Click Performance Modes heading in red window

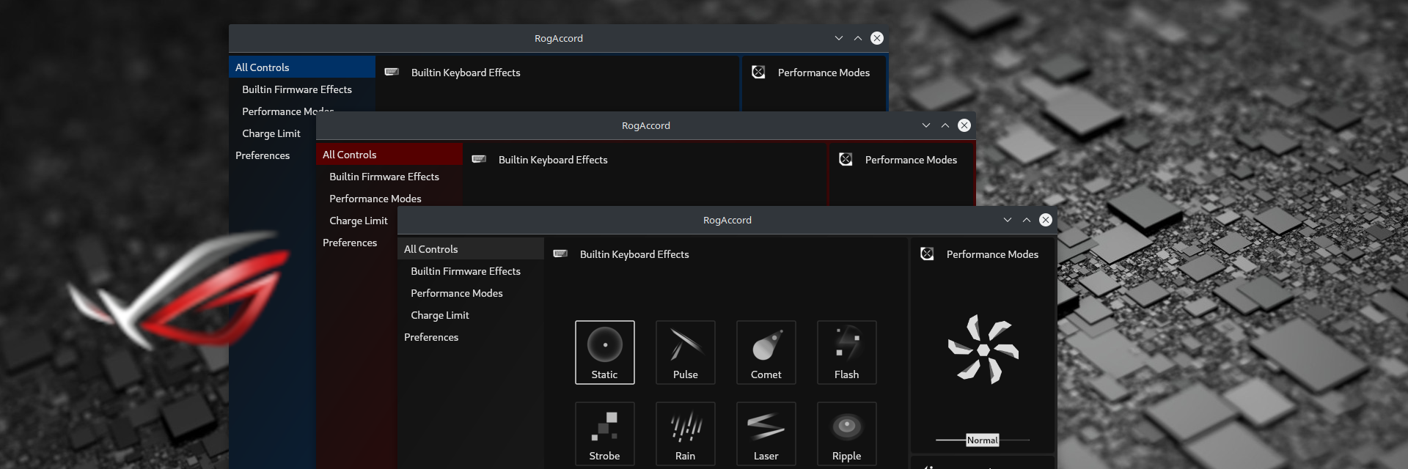(911, 160)
